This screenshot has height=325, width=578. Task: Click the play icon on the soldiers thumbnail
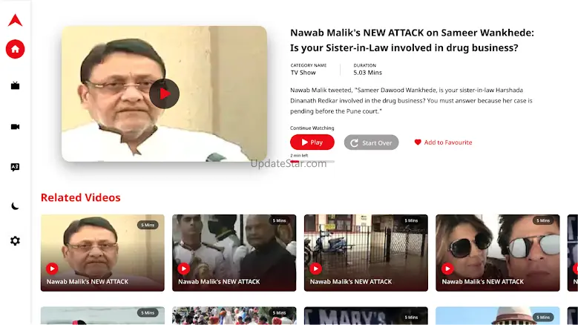tap(183, 269)
